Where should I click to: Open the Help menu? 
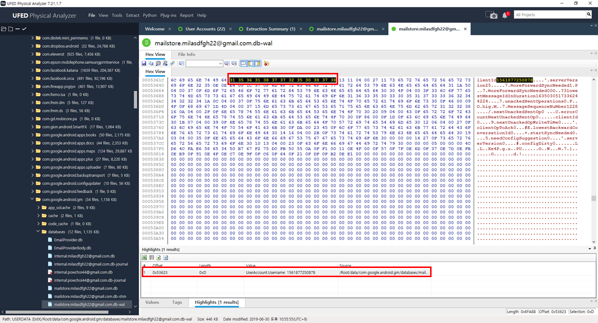tap(202, 15)
